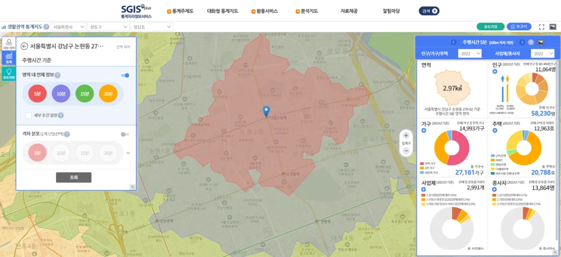The width and height of the screenshot is (561, 257).
Task: Turn off 영역 내 전체 정보 switch
Action: (125, 75)
